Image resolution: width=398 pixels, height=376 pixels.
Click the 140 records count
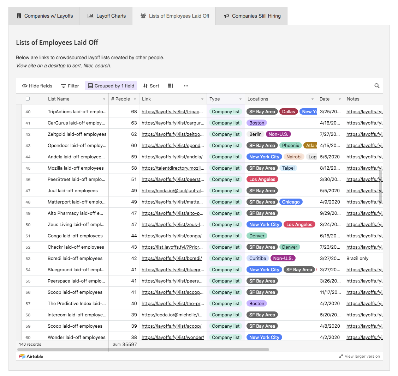point(30,344)
